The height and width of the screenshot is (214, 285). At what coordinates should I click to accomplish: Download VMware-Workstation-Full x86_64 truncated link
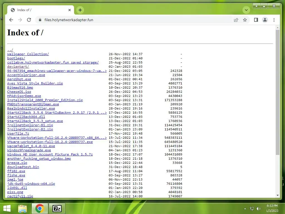(x=57, y=138)
